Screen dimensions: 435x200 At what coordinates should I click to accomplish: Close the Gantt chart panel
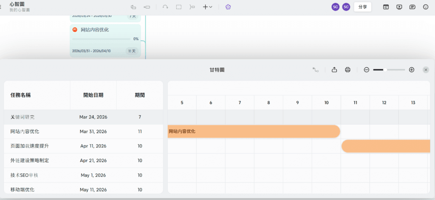tap(426, 70)
